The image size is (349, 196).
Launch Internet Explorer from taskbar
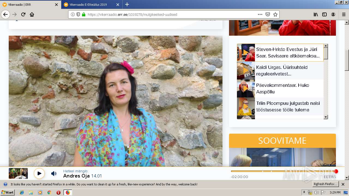[22, 192]
